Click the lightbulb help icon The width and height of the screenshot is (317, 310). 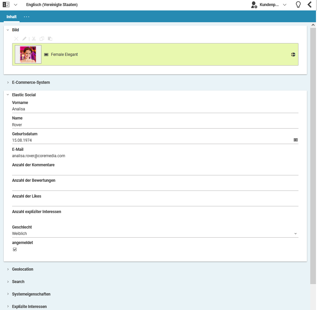298,5
